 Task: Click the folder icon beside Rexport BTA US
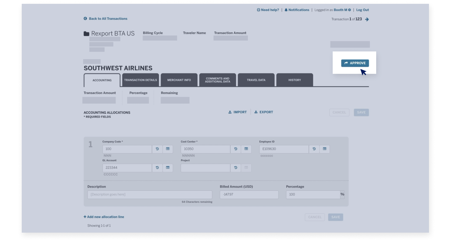tap(86, 33)
